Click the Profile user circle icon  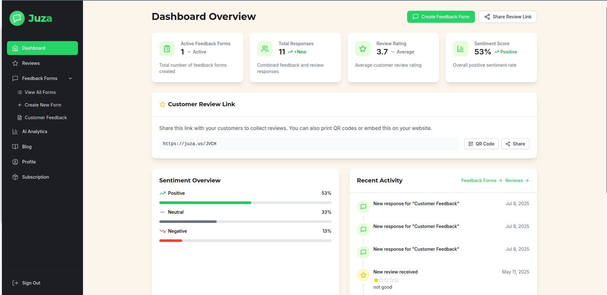[15, 162]
